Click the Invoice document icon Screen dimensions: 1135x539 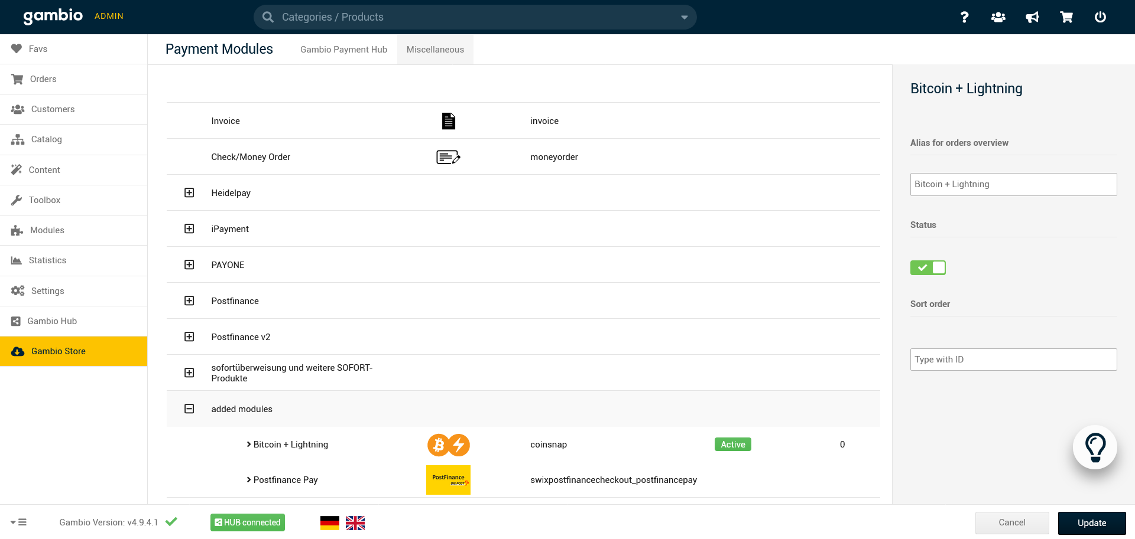[449, 121]
